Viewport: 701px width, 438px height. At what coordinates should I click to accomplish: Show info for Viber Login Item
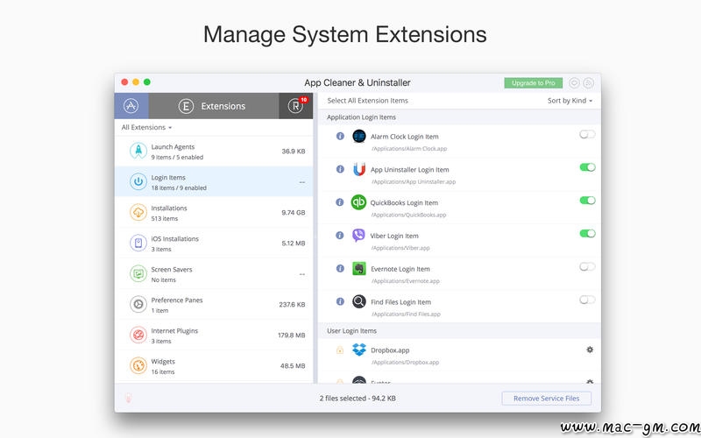pos(340,235)
